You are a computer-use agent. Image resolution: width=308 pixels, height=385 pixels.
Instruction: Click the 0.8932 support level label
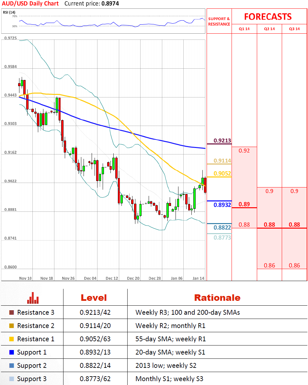222,205
